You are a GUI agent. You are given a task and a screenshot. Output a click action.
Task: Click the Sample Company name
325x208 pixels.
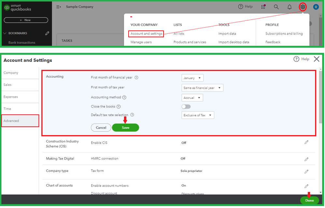[x=79, y=6]
